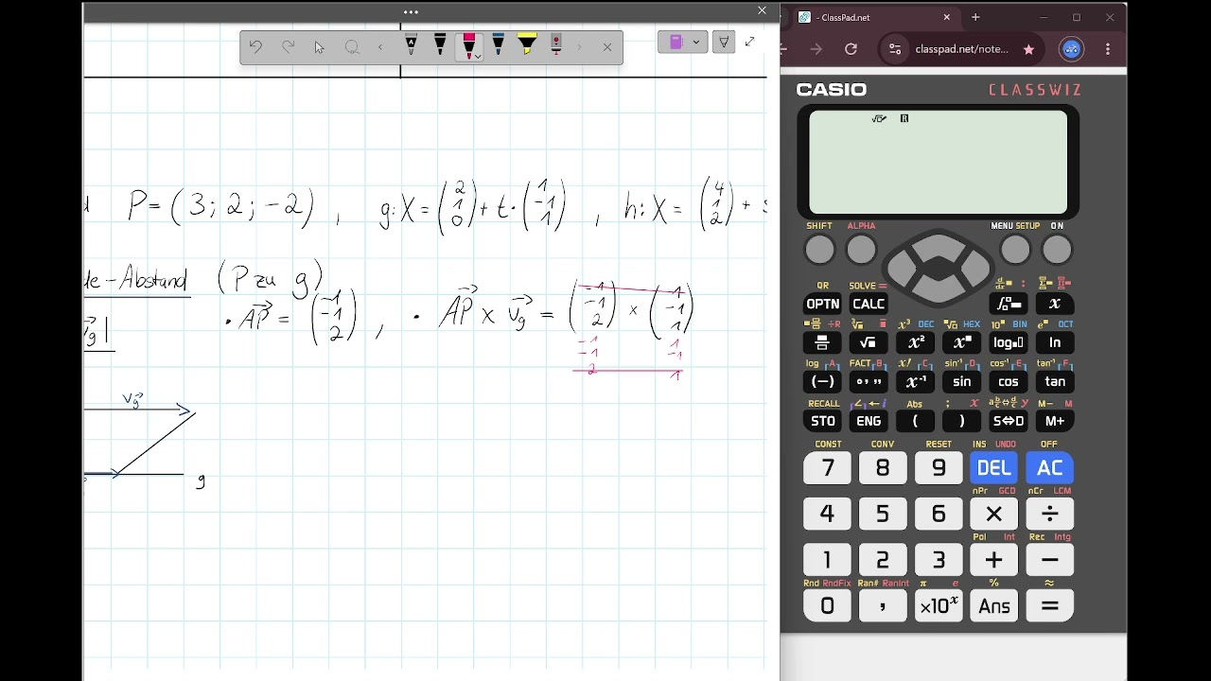Redo the last action in drawing toolbar
1211x681 pixels.
pyautogui.click(x=288, y=46)
